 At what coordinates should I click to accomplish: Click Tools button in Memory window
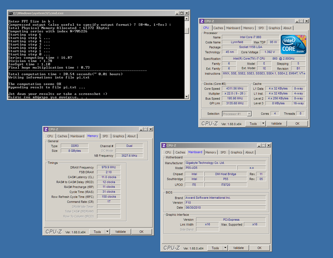[x=97, y=232]
